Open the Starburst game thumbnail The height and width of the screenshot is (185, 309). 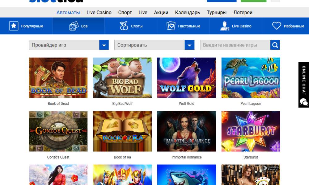251,131
